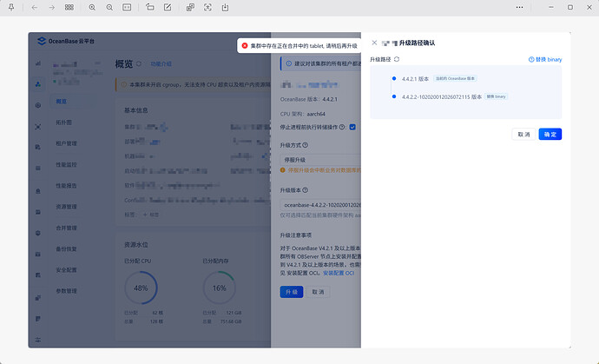Click the 48% allocated CPU gauge
This screenshot has height=364, width=599.
tap(141, 288)
